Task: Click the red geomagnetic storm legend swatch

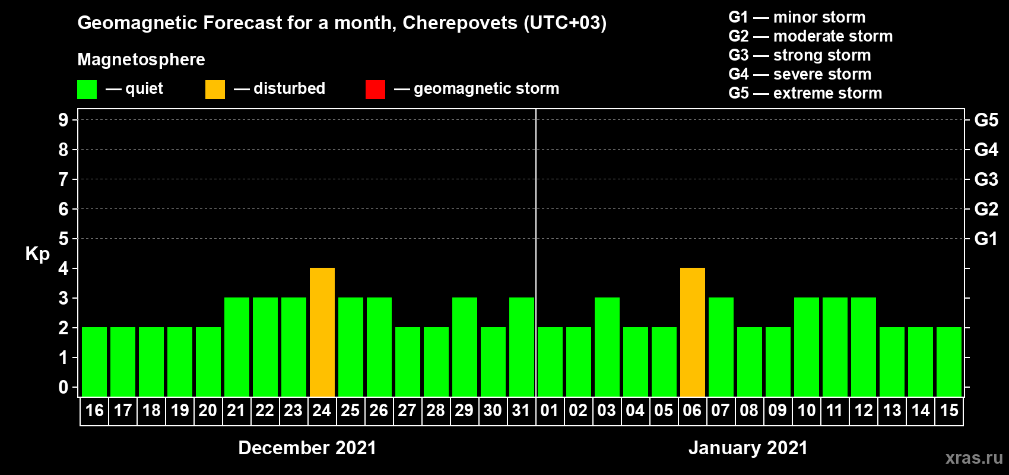Action: tap(376, 90)
